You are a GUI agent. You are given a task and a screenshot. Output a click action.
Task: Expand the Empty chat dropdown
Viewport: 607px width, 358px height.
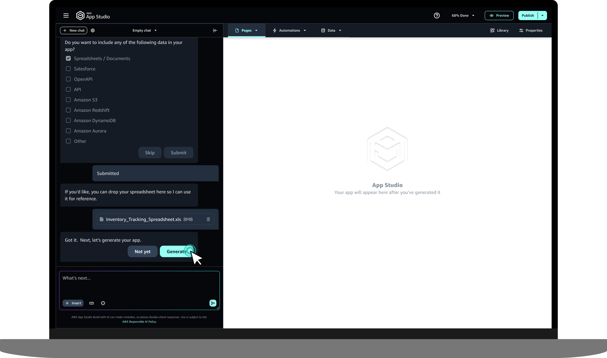tap(145, 30)
